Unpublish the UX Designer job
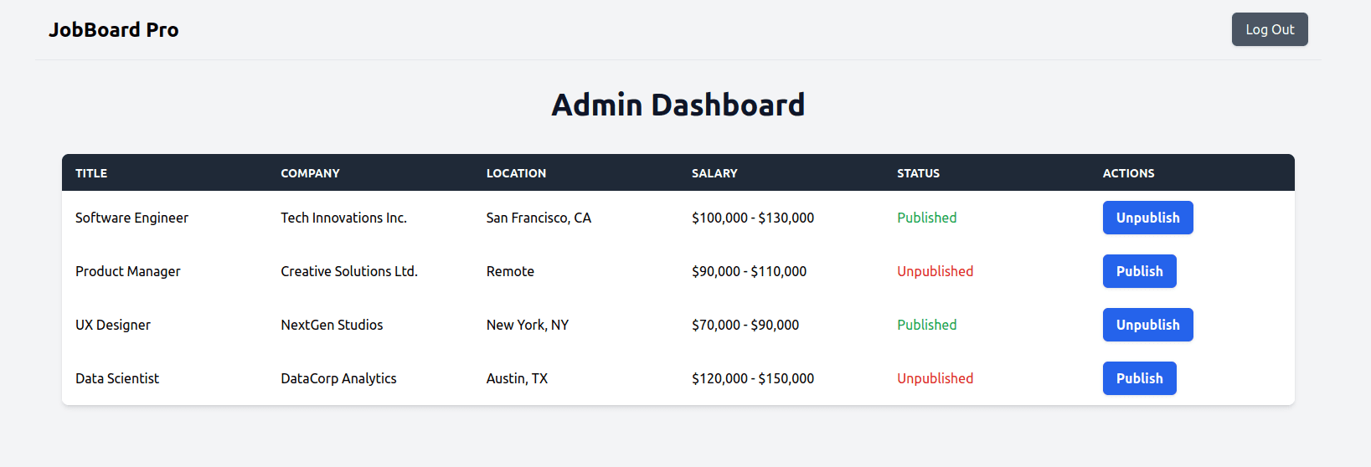Screen dimensions: 1371x467 point(1147,325)
